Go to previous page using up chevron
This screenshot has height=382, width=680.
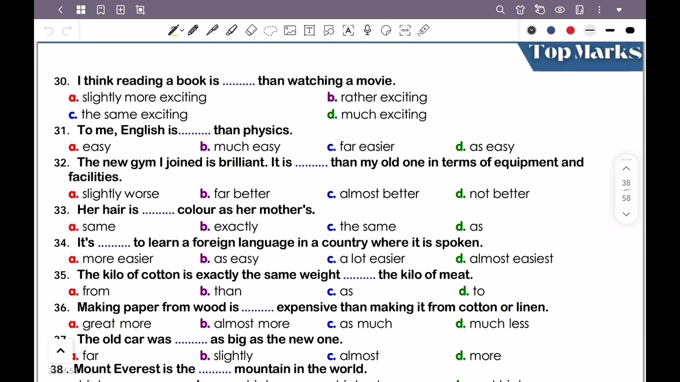[626, 168]
